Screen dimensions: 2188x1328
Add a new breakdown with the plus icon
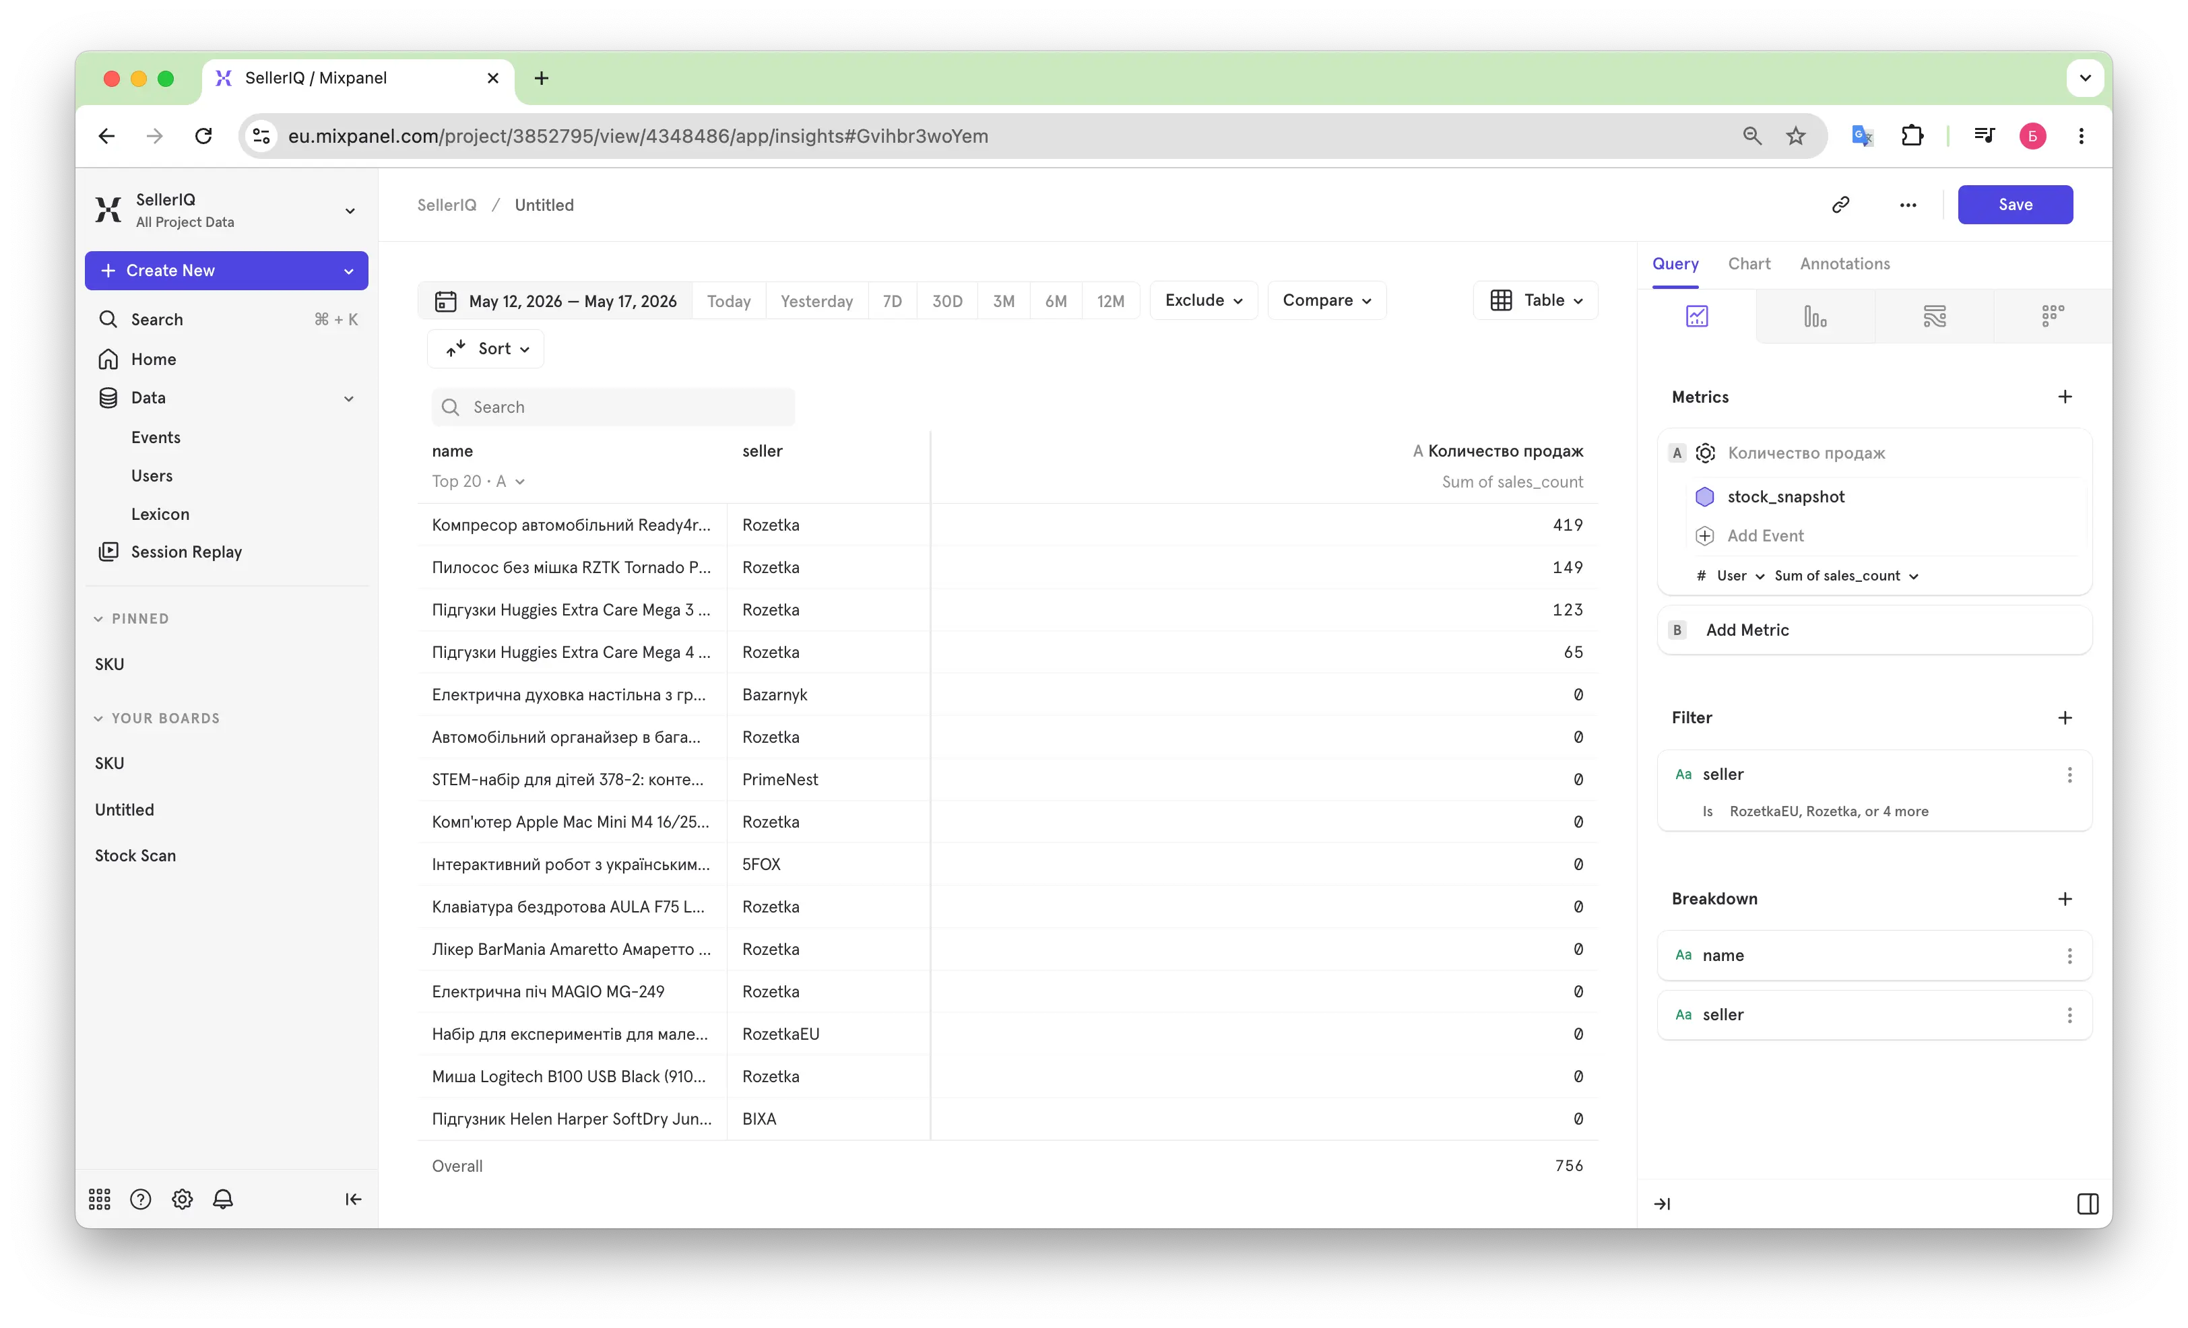[x=2065, y=898]
